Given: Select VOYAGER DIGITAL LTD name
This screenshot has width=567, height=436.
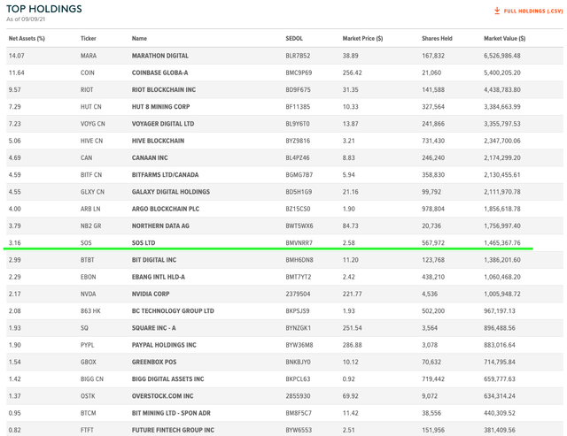Looking at the screenshot, I should pyautogui.click(x=163, y=124).
